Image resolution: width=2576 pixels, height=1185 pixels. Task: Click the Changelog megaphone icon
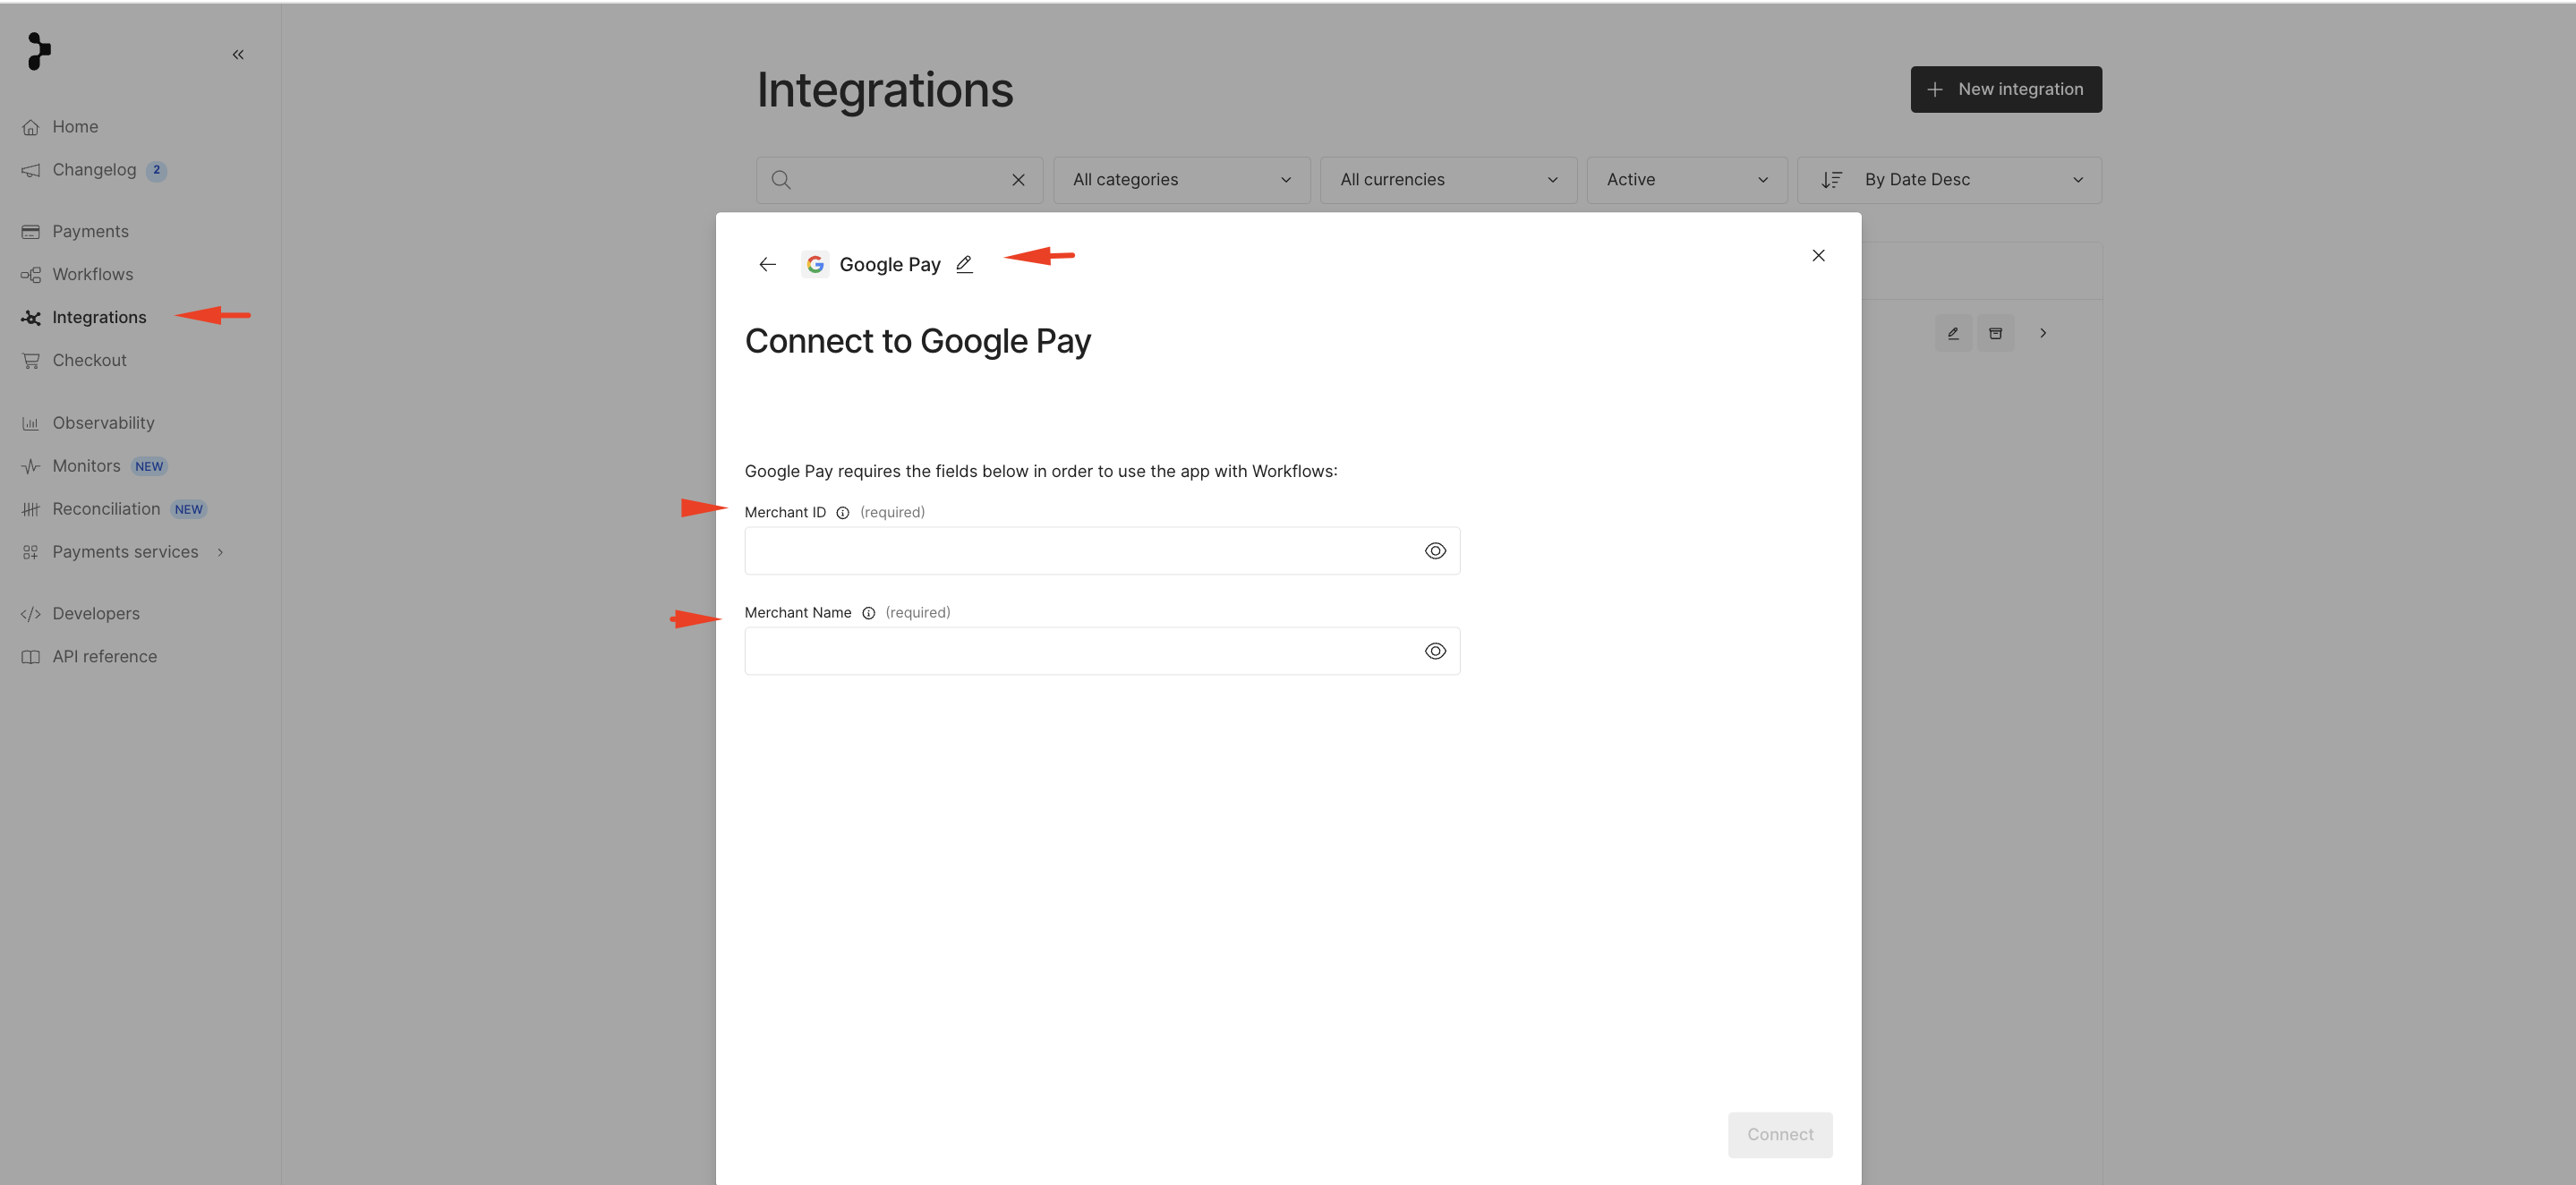[x=31, y=170]
